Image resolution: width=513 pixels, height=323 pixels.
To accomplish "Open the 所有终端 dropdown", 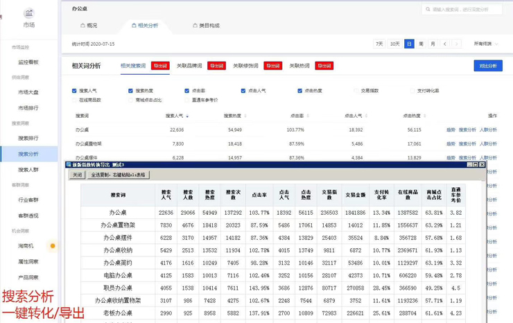I will pyautogui.click(x=486, y=44).
